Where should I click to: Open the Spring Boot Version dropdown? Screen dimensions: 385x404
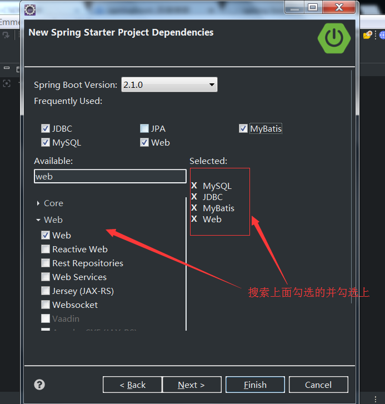click(169, 84)
